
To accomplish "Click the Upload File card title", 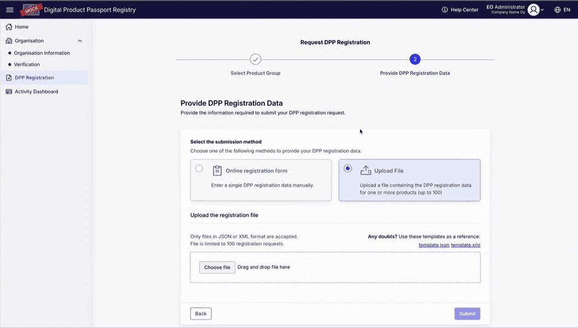I will (389, 171).
